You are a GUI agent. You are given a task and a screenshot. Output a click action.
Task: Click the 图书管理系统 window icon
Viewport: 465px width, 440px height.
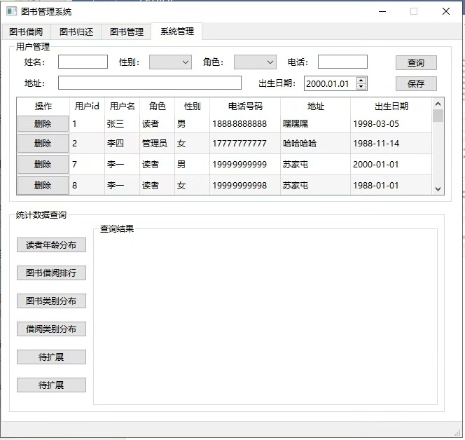pos(12,12)
